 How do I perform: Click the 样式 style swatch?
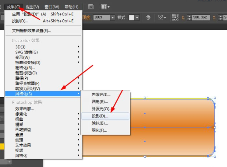(132, 18)
